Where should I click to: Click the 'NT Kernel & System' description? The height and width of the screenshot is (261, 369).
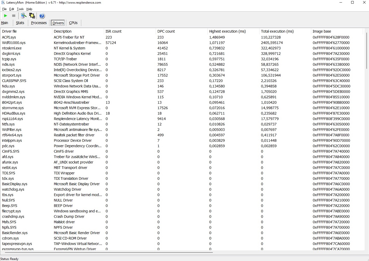[69, 48]
